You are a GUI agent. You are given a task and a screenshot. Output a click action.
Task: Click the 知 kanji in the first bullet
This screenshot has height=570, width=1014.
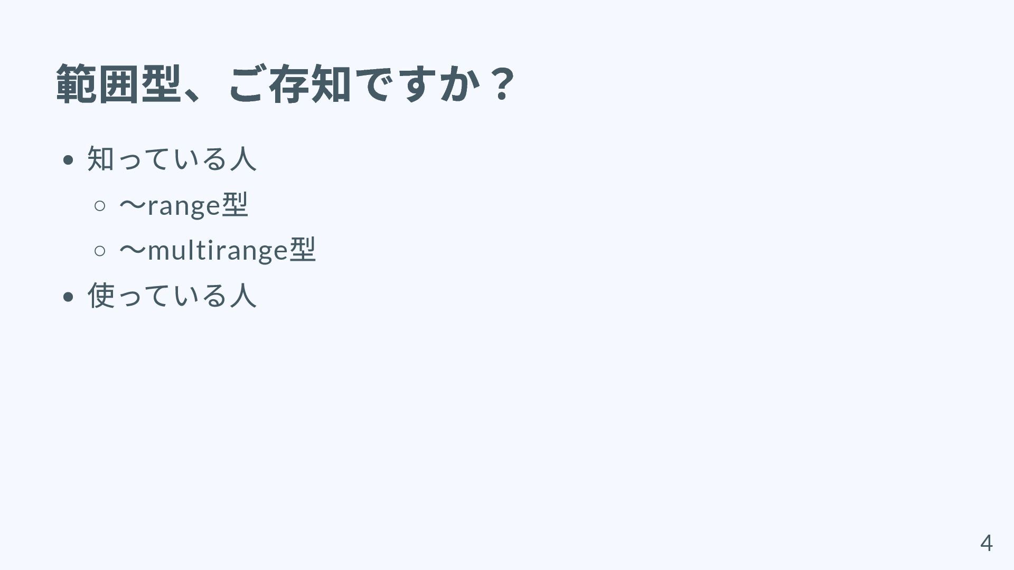(x=100, y=158)
